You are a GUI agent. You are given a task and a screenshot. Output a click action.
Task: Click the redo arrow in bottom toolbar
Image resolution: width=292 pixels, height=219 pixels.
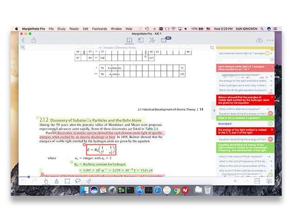pyautogui.click(x=34, y=181)
